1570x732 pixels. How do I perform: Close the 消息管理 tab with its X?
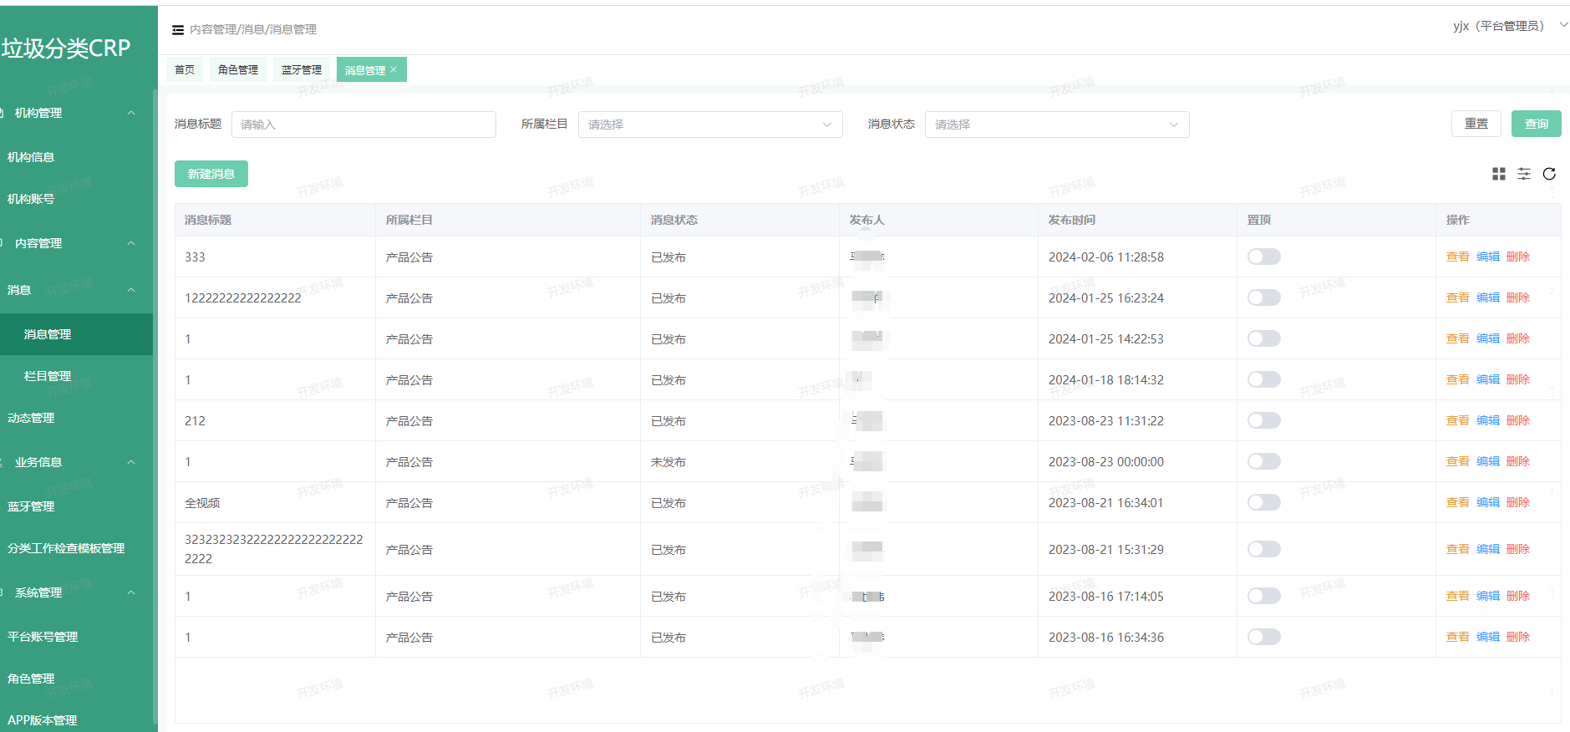pos(394,69)
